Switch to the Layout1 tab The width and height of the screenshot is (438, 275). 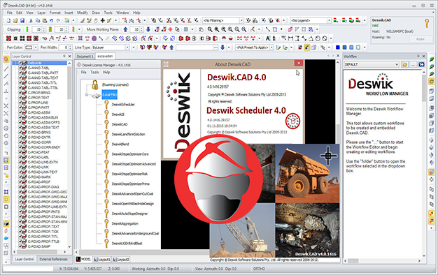102,260
